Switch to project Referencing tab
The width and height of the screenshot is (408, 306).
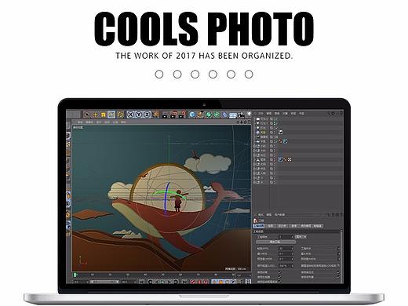[295, 226]
